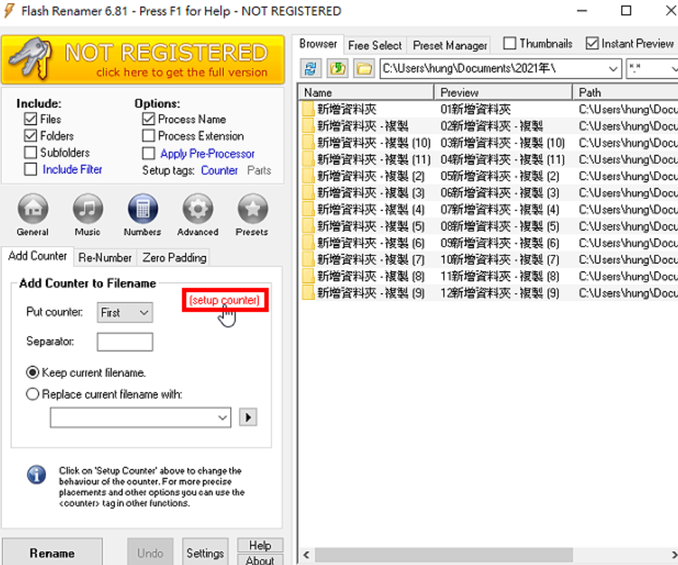Open the Music renaming functions
This screenshot has height=565, width=678.
coord(88,209)
